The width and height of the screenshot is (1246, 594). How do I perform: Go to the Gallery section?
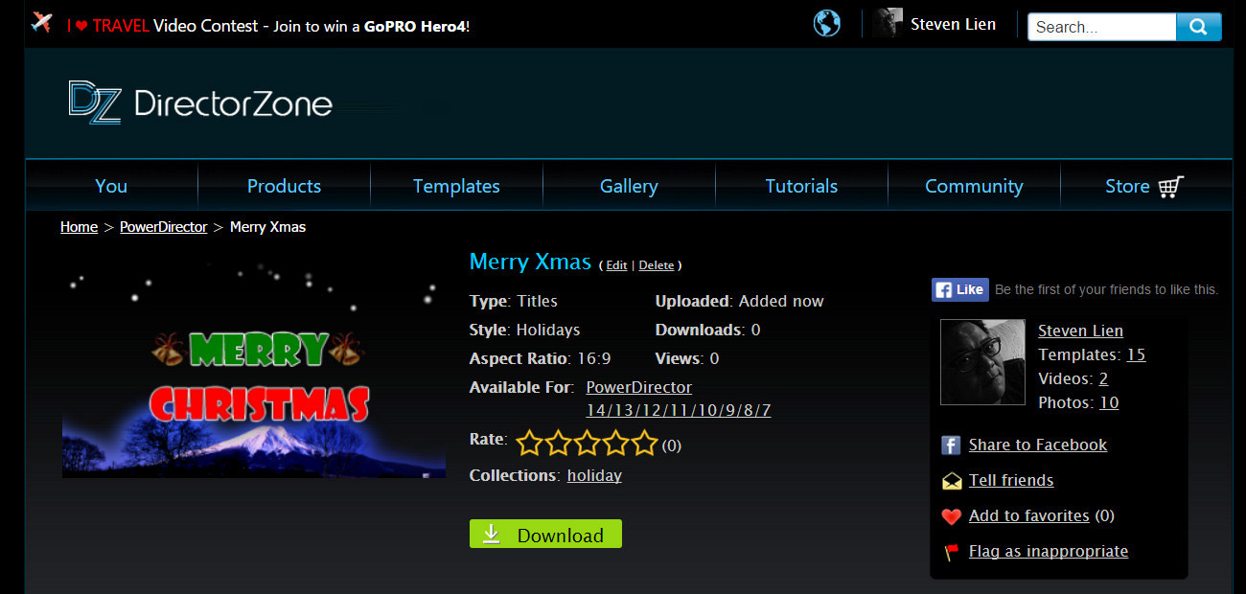[x=629, y=186]
